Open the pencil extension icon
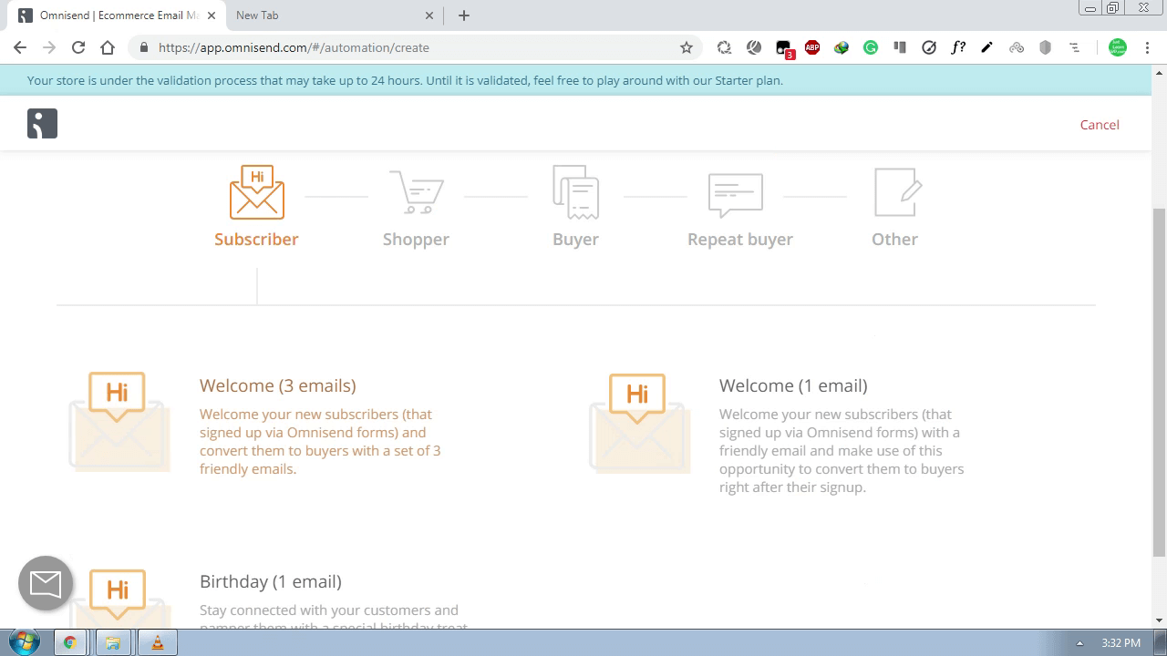The image size is (1167, 656). click(x=987, y=47)
